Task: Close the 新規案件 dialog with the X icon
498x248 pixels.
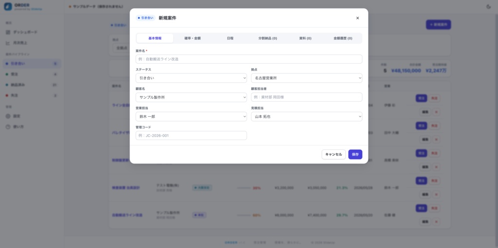Action: 357,18
